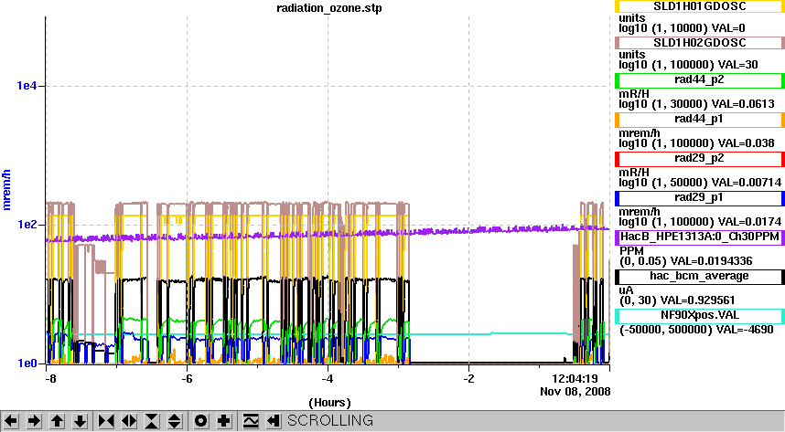Select the rad44_p2 legend entry
Viewport: 785px width, 432px height.
pyautogui.click(x=699, y=80)
